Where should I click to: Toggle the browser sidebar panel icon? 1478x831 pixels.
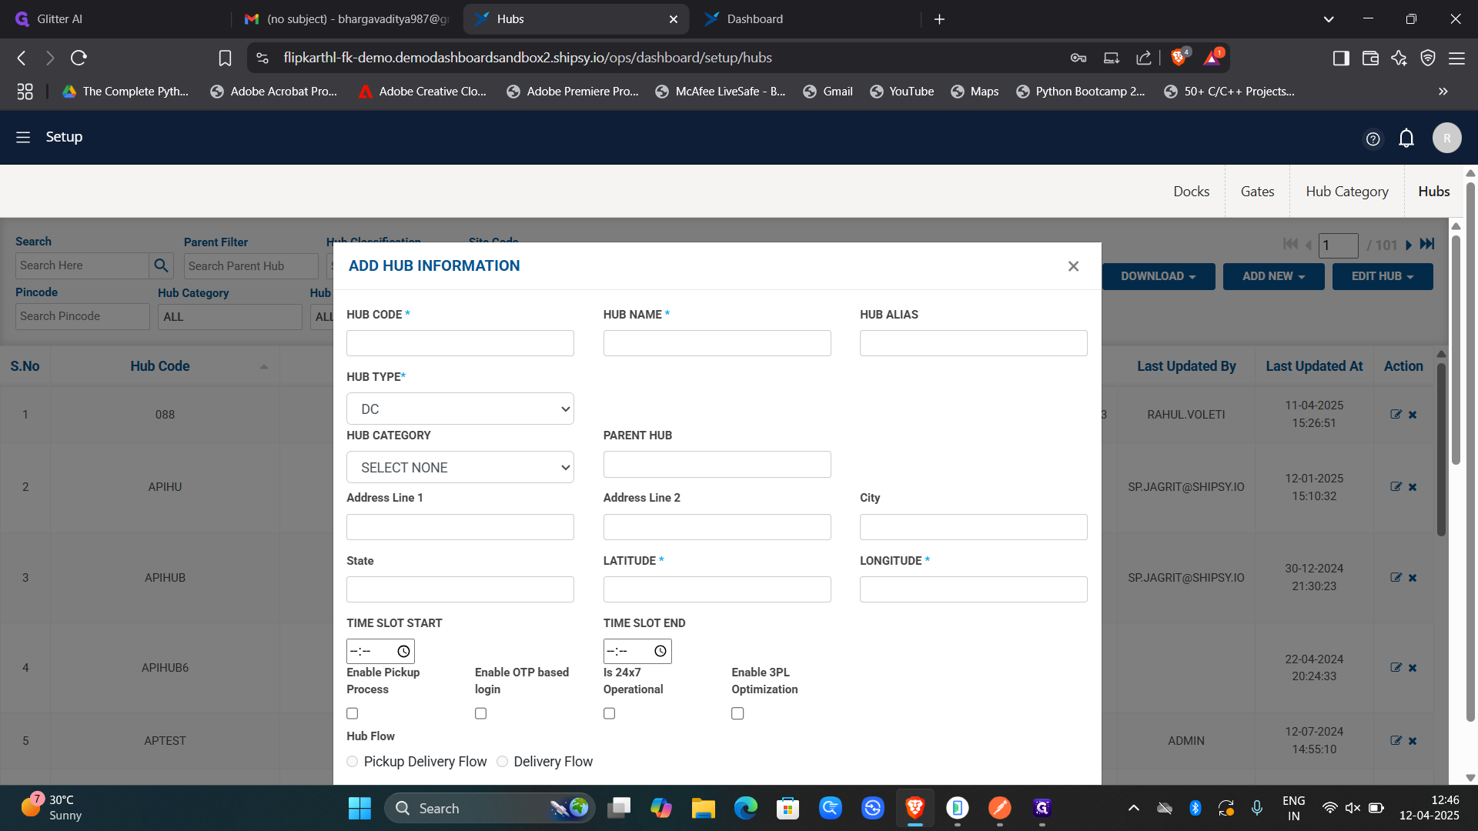(x=1341, y=58)
